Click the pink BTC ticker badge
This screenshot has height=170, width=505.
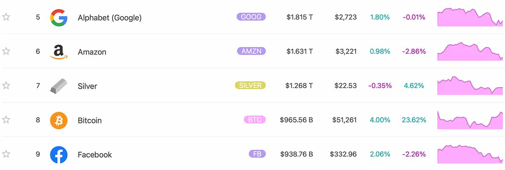click(255, 120)
